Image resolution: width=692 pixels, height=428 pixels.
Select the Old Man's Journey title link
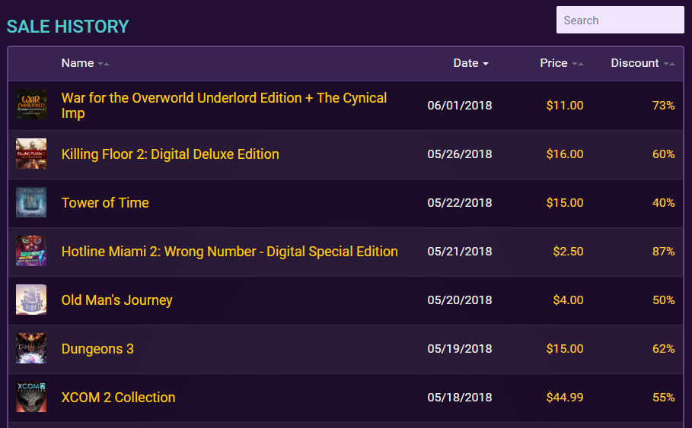click(117, 300)
